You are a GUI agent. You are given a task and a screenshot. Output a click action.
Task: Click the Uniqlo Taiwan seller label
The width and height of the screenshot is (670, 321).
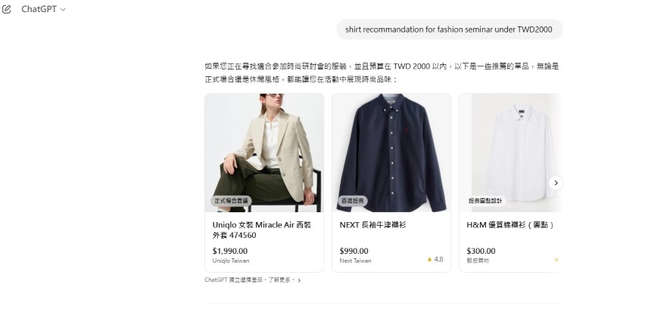click(231, 261)
